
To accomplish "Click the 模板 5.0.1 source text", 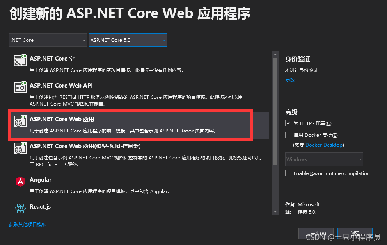I will tap(308, 212).
